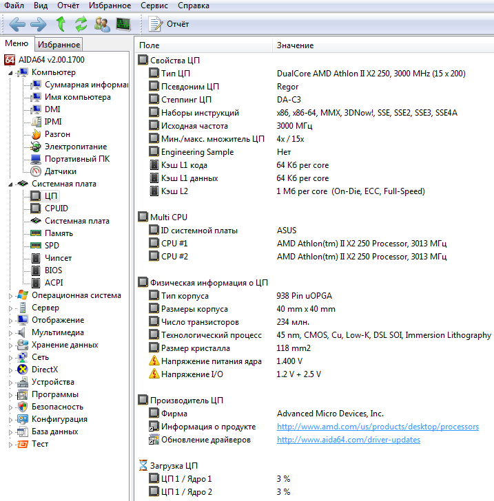494x501 pixels.
Task: Collapse the Компьютер tree node
Action: pos(10,73)
